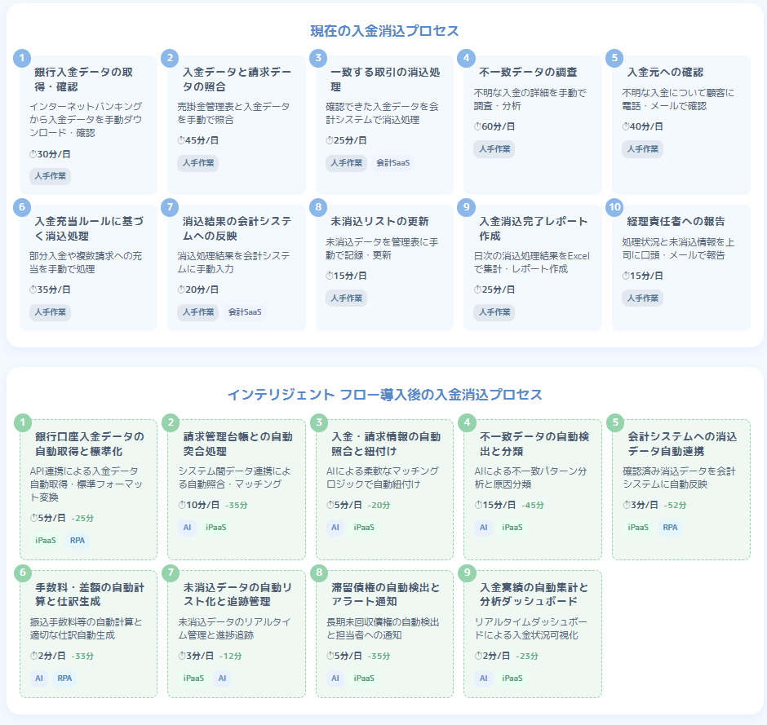Open the card titled 入金データと請求データの照合

point(237,125)
